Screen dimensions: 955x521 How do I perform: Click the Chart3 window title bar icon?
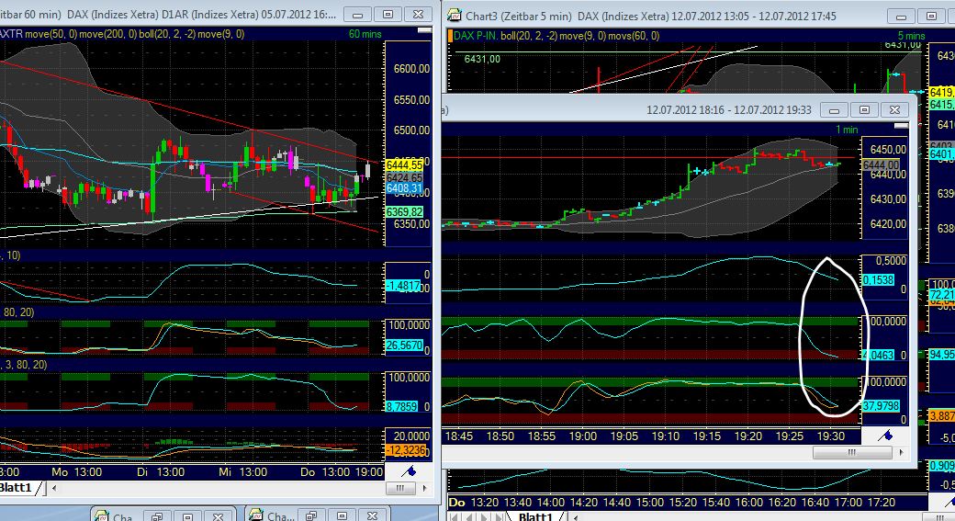(455, 16)
